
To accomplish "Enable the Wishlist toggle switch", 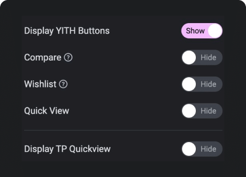I will point(202,84).
